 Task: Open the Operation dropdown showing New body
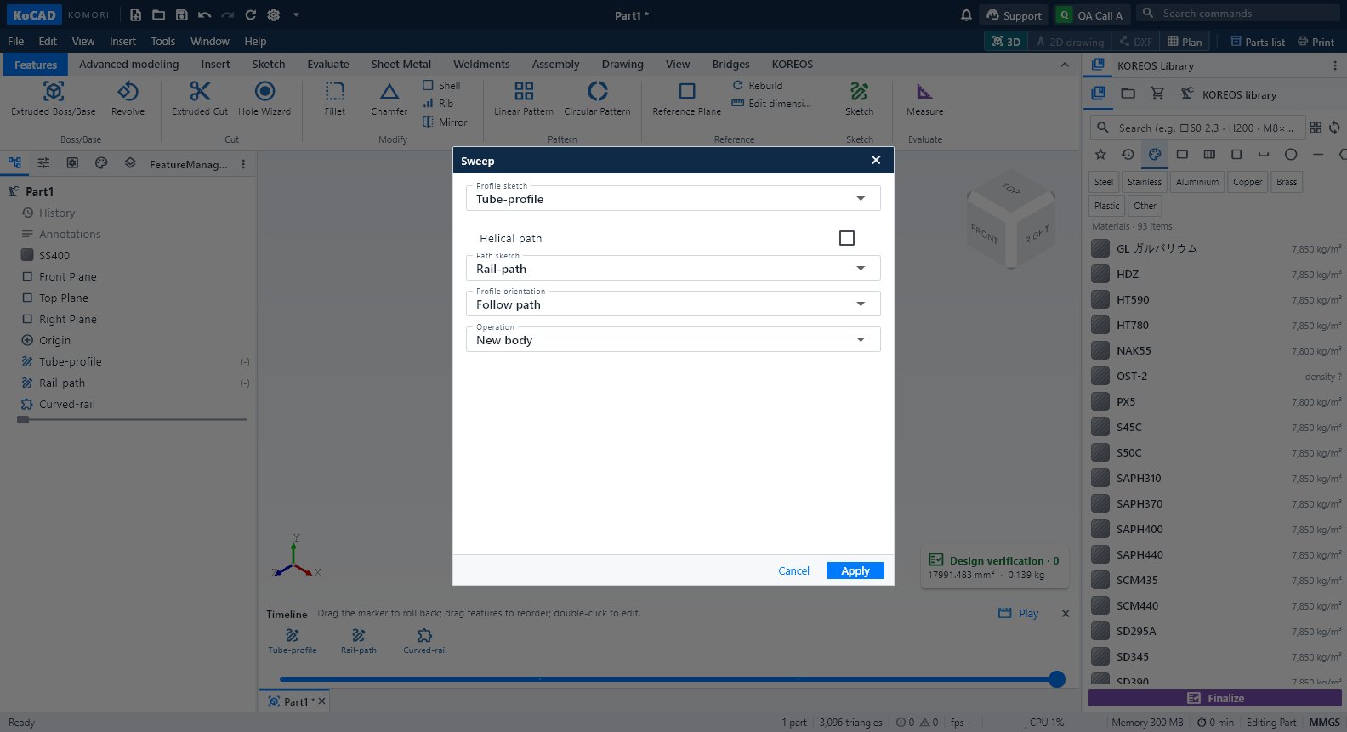[x=673, y=339]
